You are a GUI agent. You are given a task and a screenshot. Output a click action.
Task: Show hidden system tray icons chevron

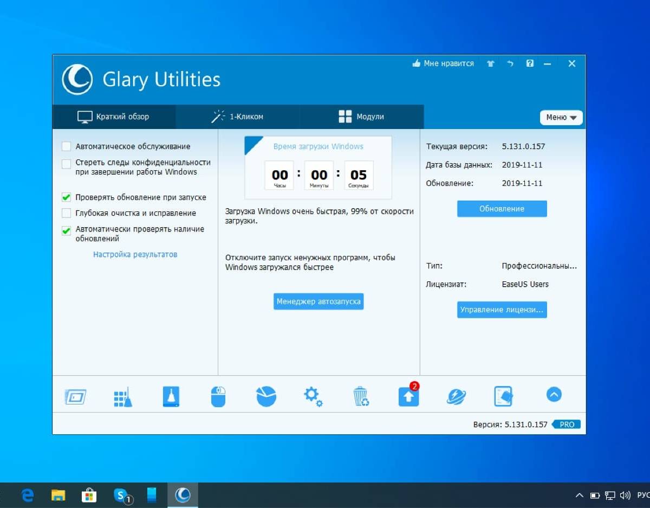tap(579, 495)
